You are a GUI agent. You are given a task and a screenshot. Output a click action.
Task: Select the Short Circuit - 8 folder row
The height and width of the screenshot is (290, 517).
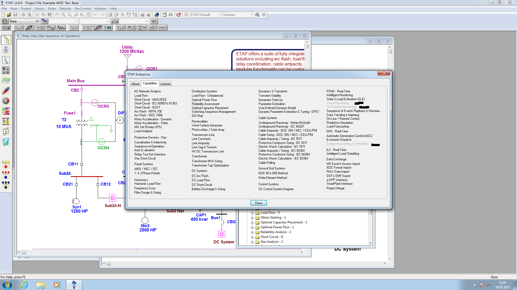coord(272,237)
